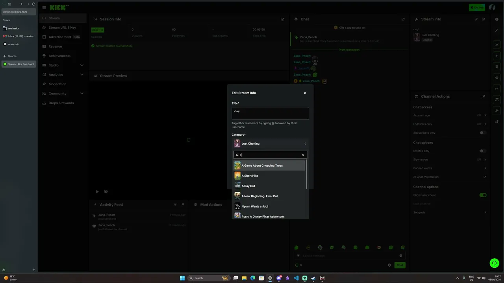Screen dimensions: 504x283
Task: Open Activity Feed filter options
Action: [175, 205]
